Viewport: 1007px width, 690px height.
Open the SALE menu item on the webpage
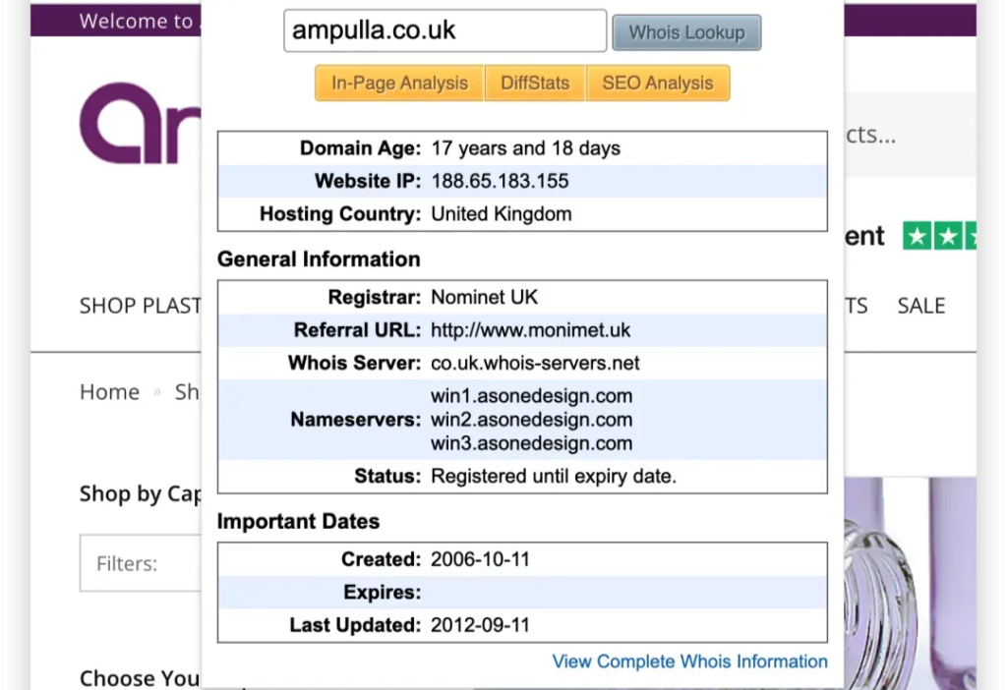(921, 306)
